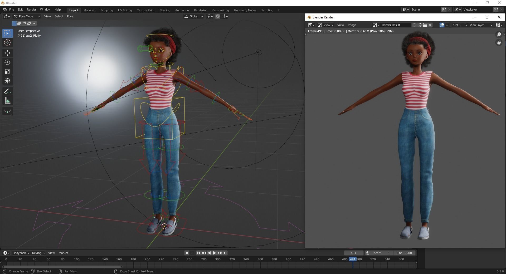Click the zoom magnifier in the render window
This screenshot has width=506, height=274.
click(x=499, y=35)
